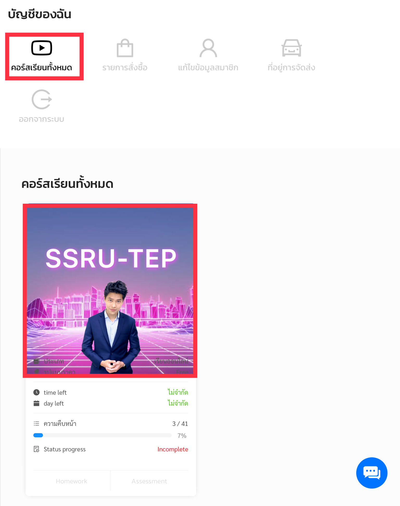Click the red Incomplete status text
The height and width of the screenshot is (506, 400).
click(173, 449)
